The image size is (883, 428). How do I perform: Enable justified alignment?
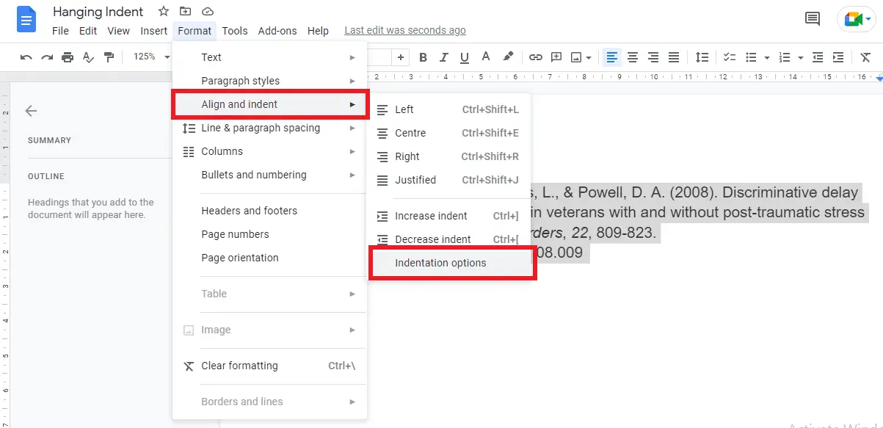(674, 57)
